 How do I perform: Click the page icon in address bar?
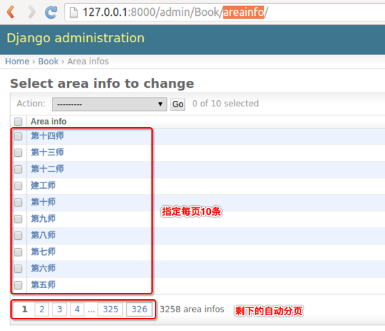(74, 12)
